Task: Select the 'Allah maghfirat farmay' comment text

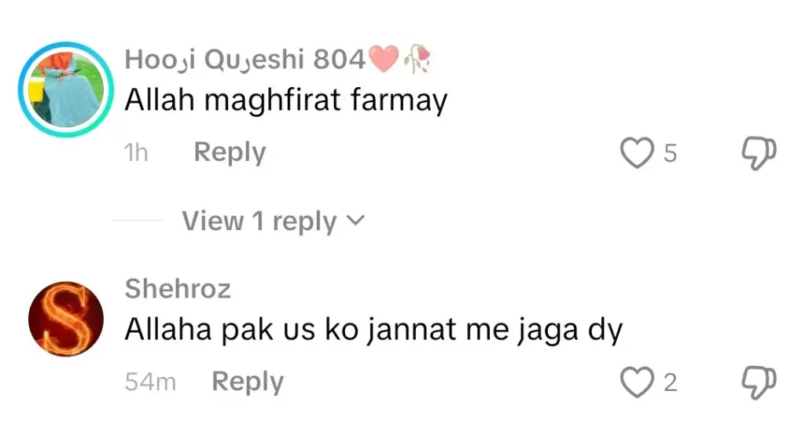Action: tap(286, 100)
